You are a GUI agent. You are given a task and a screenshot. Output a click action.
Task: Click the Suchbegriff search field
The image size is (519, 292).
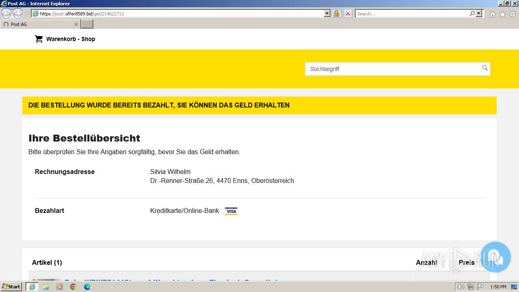tap(397, 69)
